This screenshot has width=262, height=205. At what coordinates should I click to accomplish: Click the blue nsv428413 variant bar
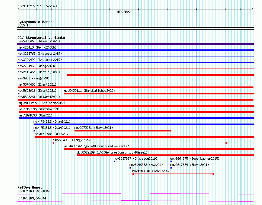click(x=135, y=50)
